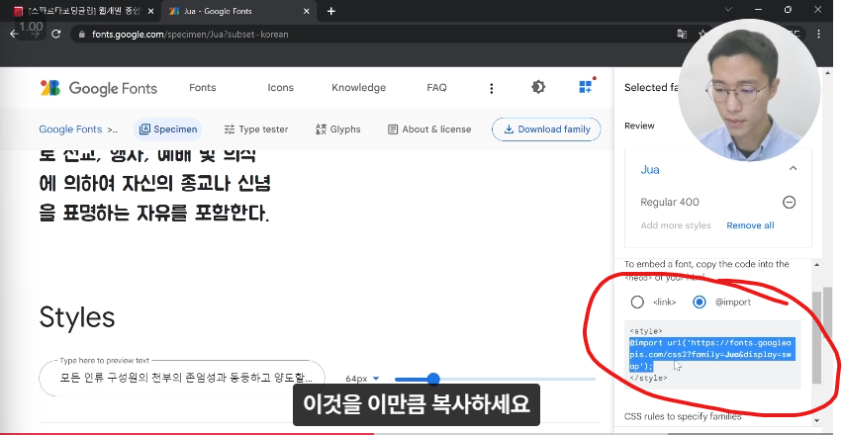
Task: Open the Knowledge navigation item
Action: [358, 88]
